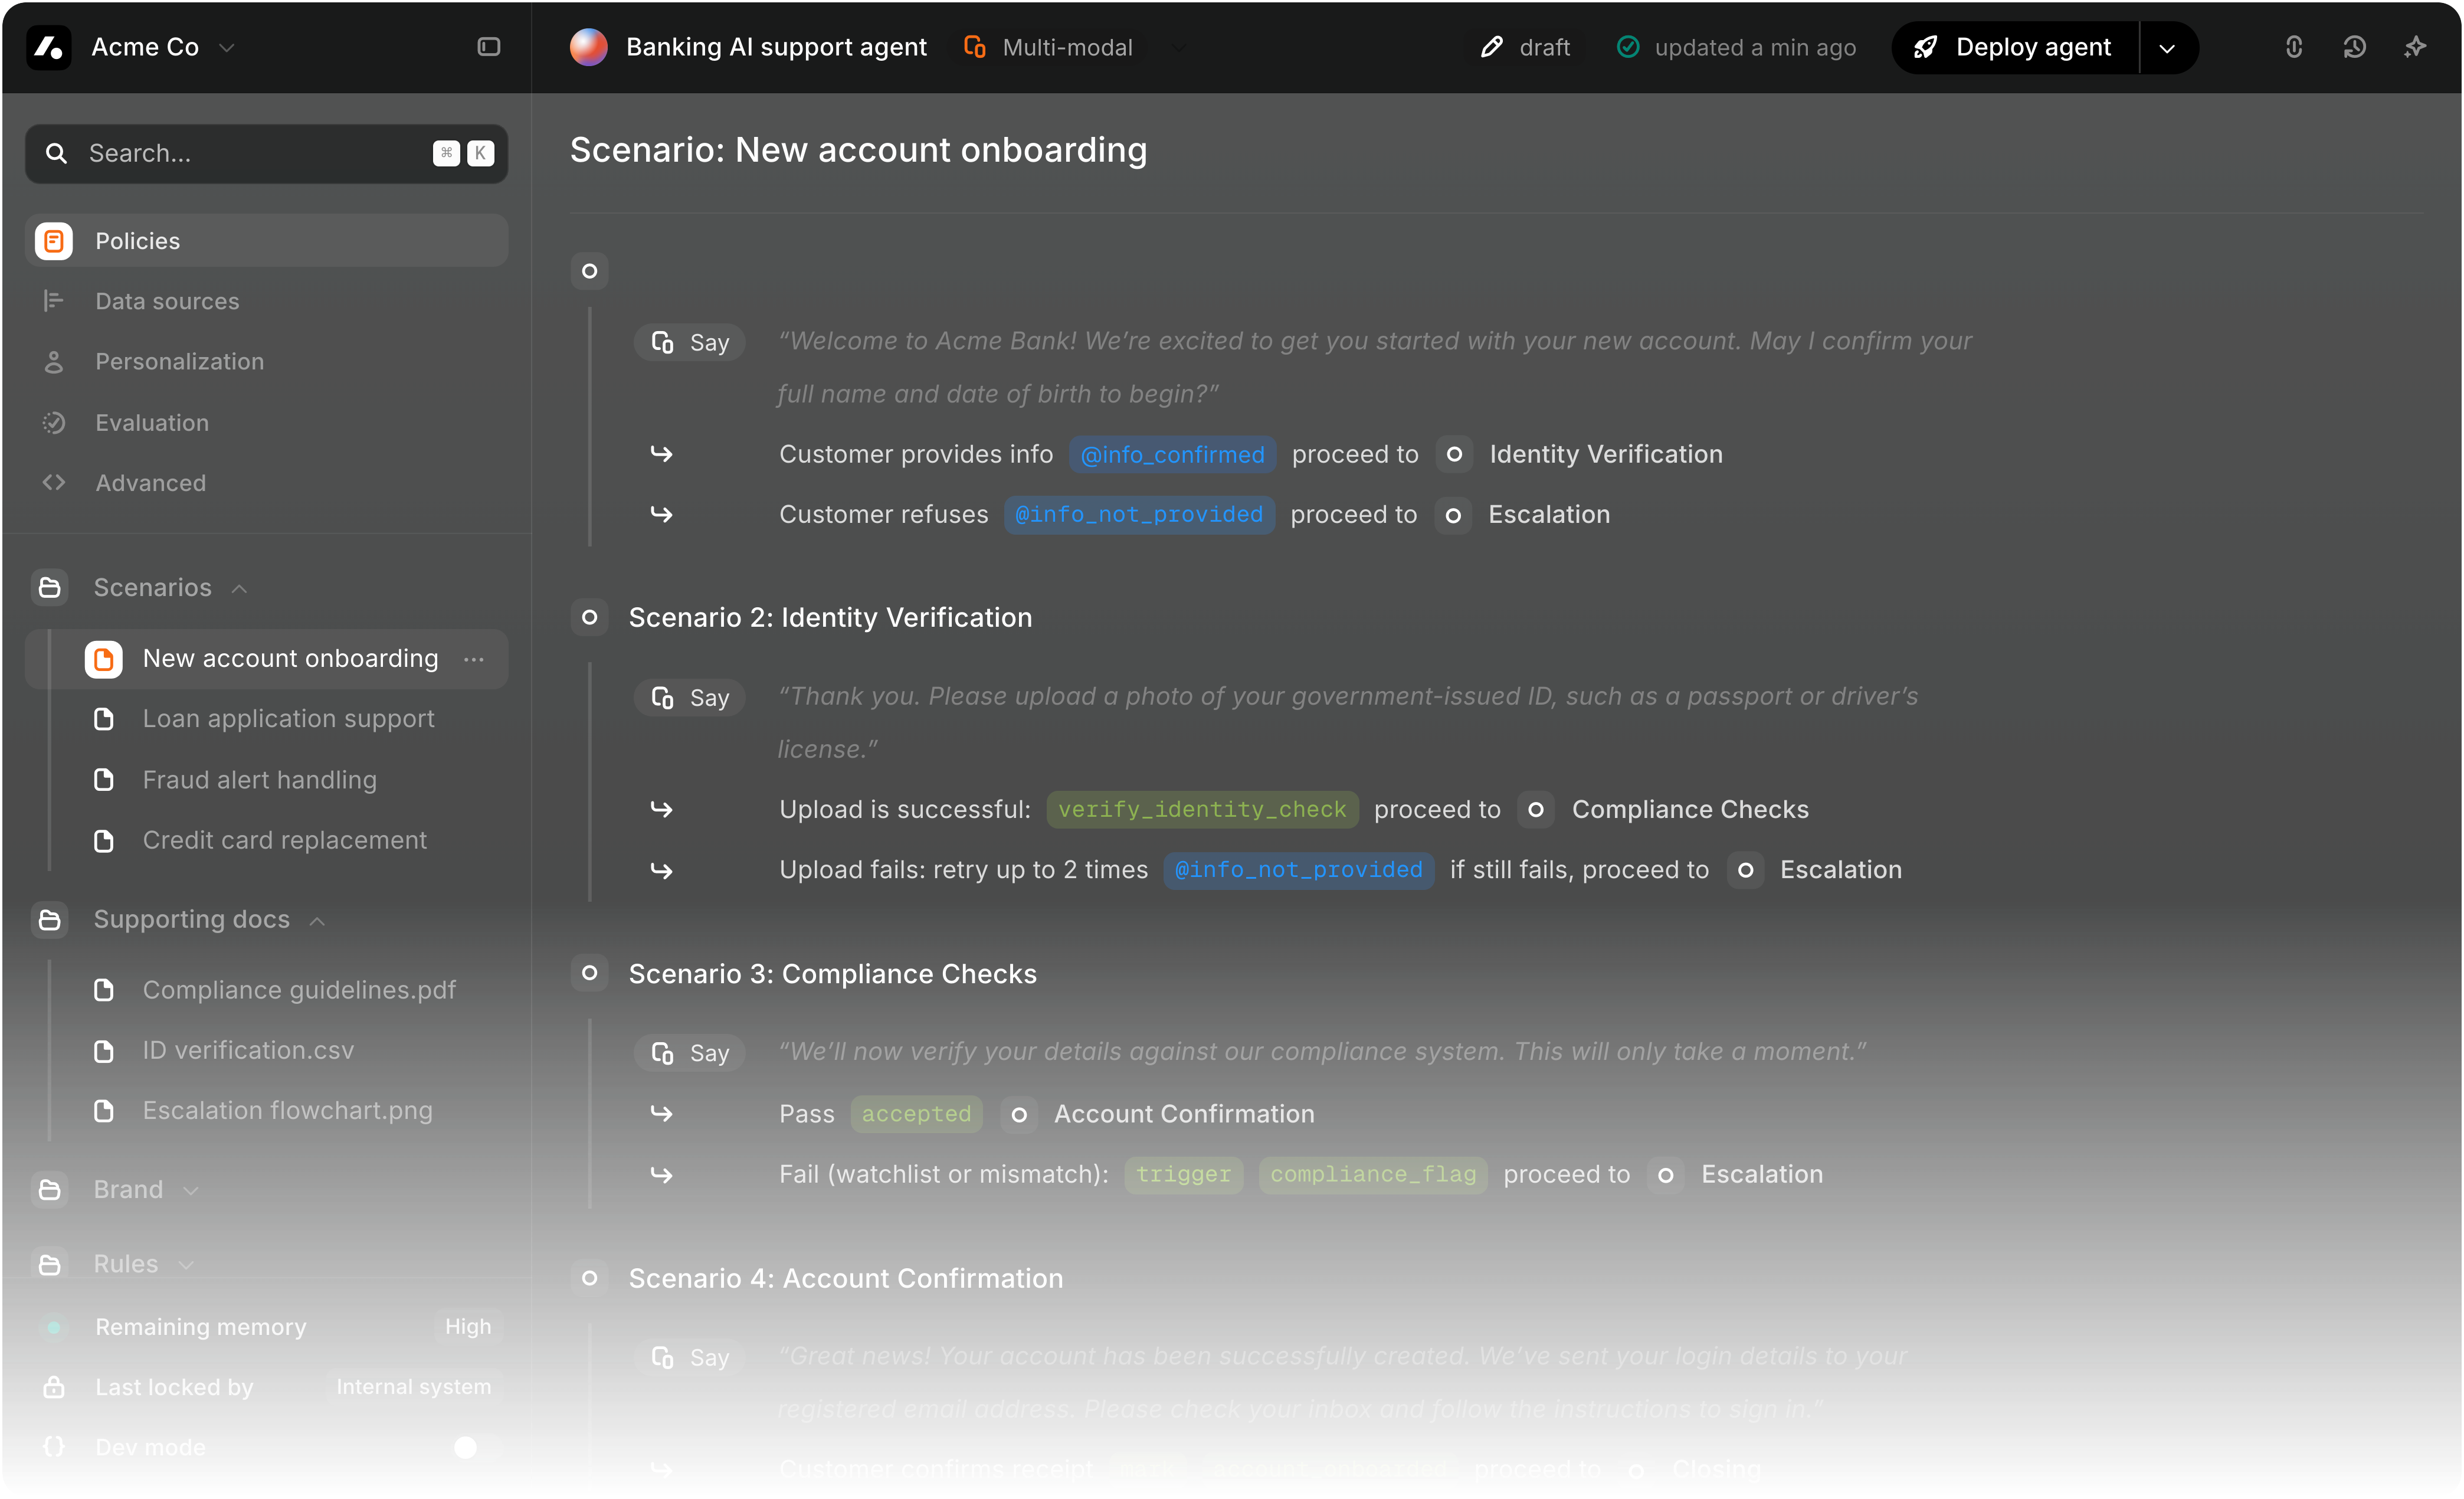Click the Personalization person icon

(x=54, y=362)
